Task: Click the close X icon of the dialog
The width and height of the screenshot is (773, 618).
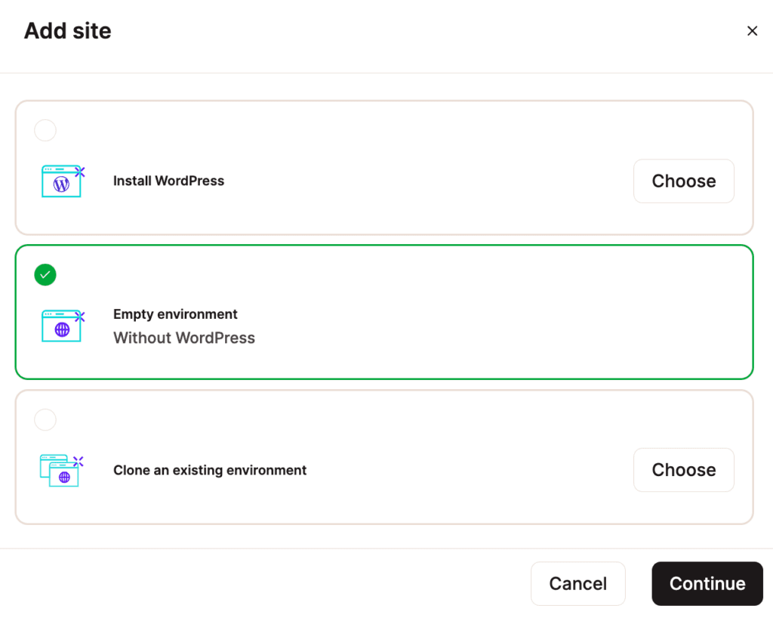Action: pyautogui.click(x=752, y=30)
